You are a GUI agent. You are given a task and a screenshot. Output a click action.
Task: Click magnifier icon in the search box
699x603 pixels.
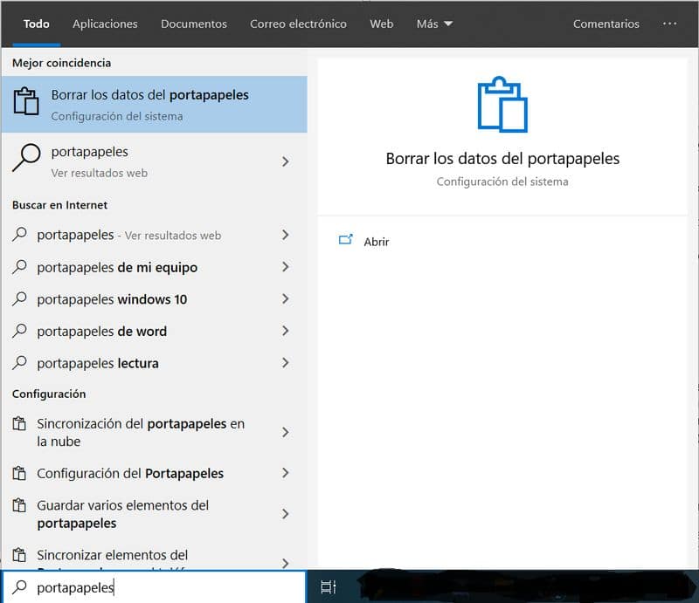click(19, 587)
